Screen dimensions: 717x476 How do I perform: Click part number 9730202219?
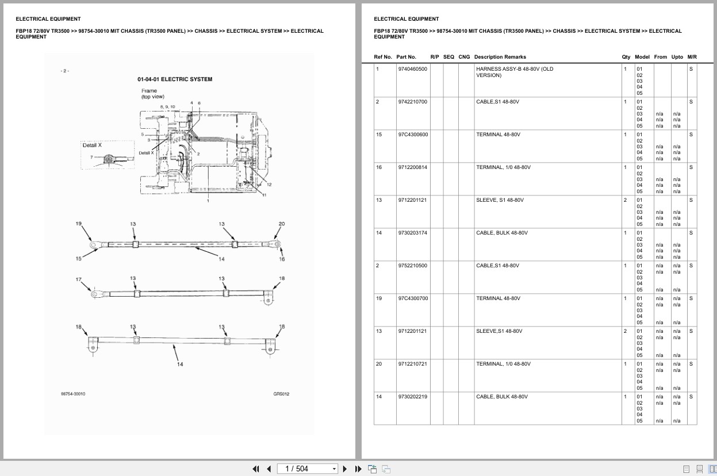coord(413,397)
